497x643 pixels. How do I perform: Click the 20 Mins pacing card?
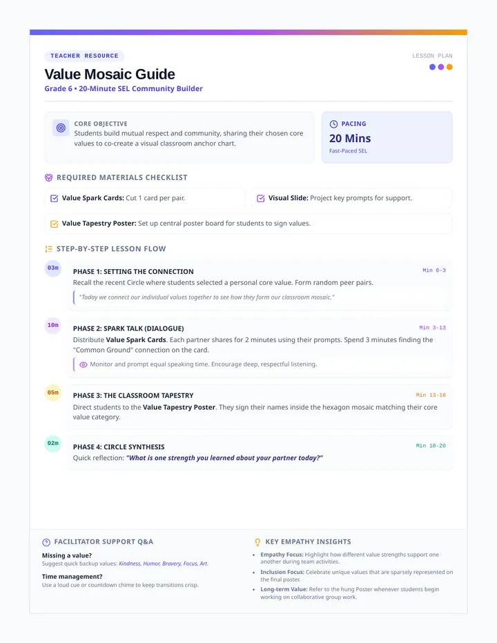[387, 137]
